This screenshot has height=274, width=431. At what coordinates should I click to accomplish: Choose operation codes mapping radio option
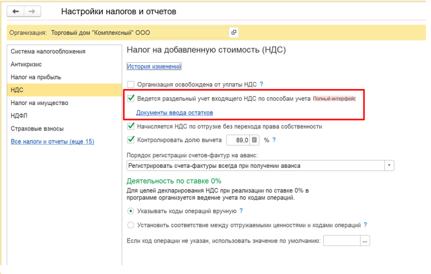coord(131,225)
